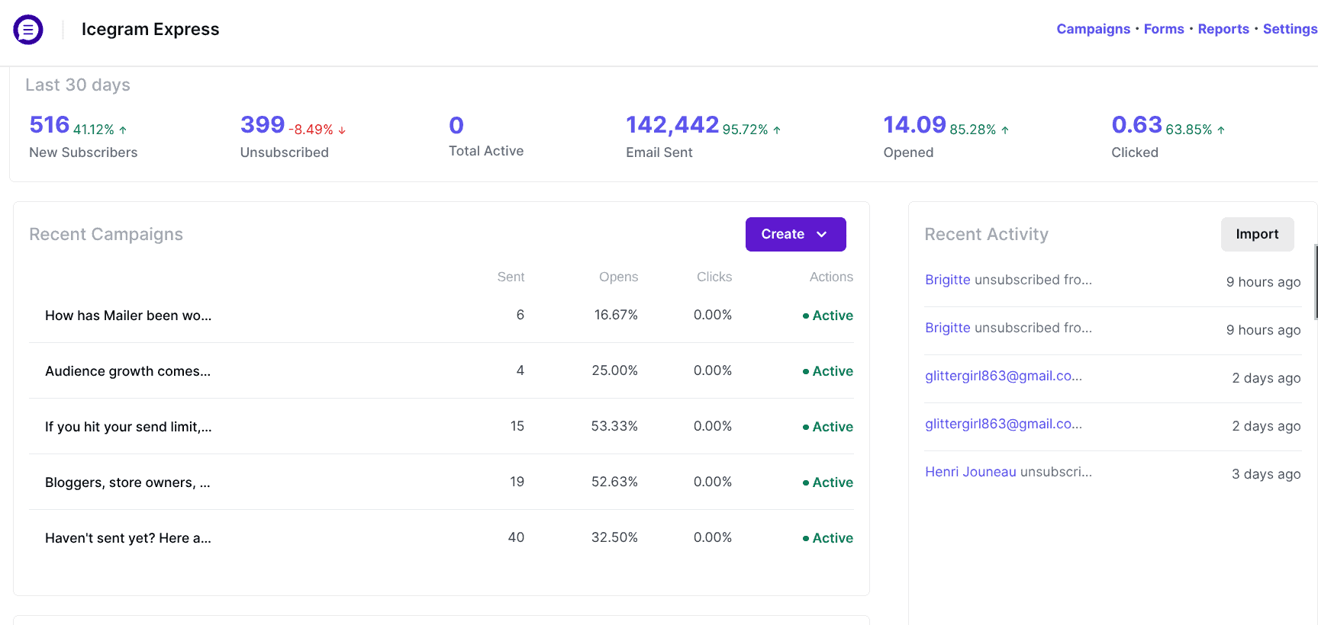The image size is (1318, 625).
Task: Click the '3 days ago' activity timestamp
Action: 1266,474
